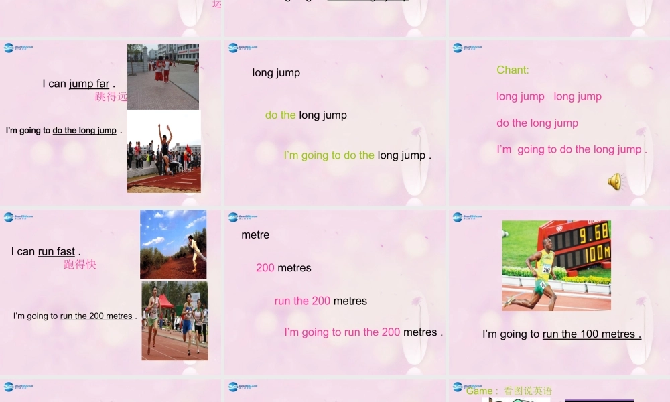670x402 pixels.
Task: Click the photo of runners racing on track
Action: [x=175, y=320]
